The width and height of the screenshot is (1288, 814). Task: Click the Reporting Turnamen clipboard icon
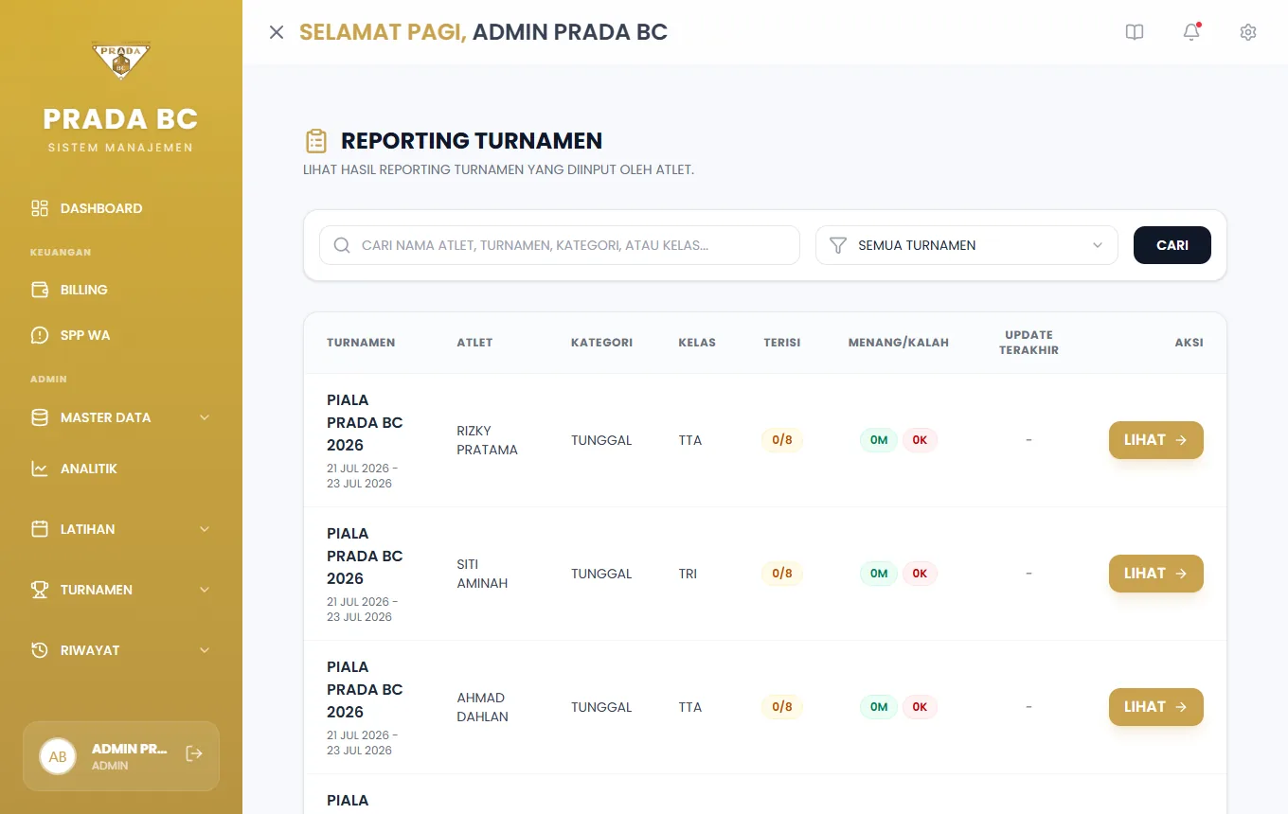316,141
